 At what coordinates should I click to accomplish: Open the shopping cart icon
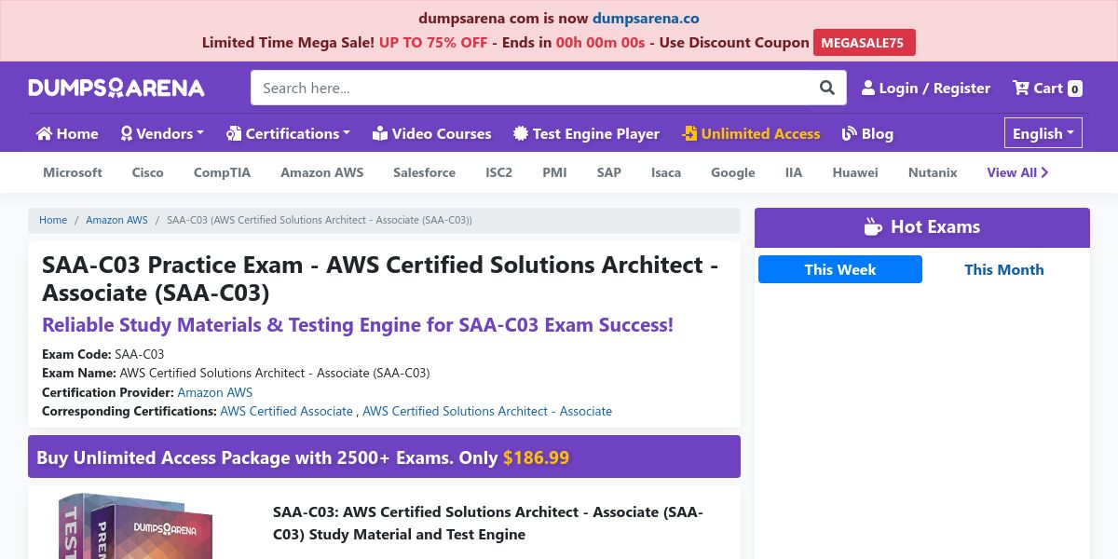(x=1021, y=88)
